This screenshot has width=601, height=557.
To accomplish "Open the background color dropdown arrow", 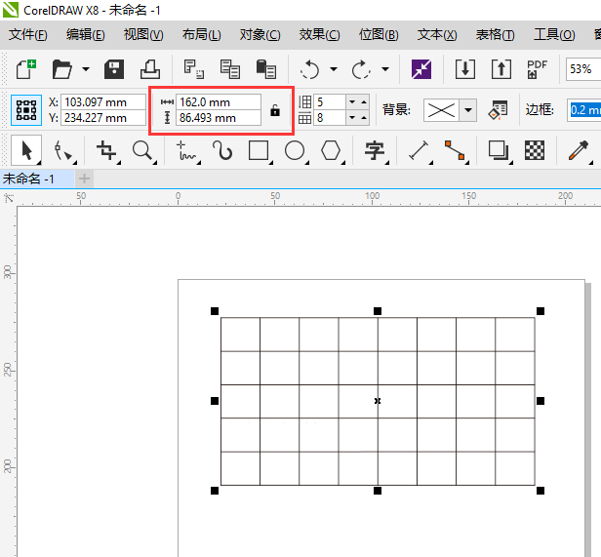I will point(467,110).
